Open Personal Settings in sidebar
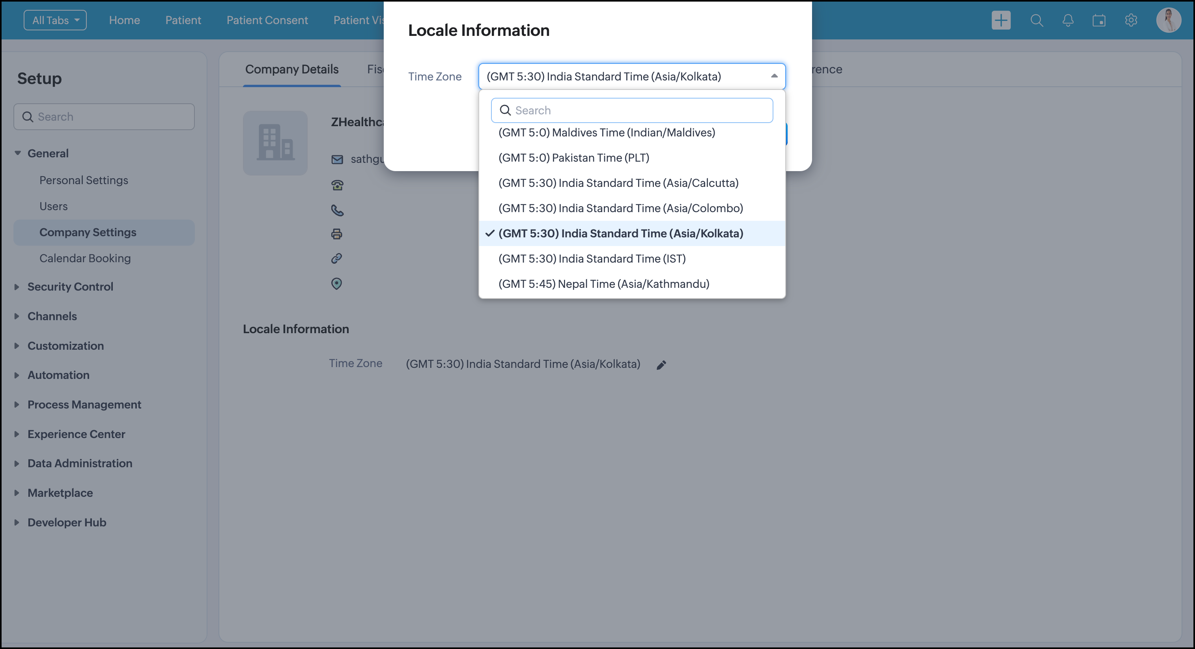The width and height of the screenshot is (1195, 649). (x=84, y=180)
